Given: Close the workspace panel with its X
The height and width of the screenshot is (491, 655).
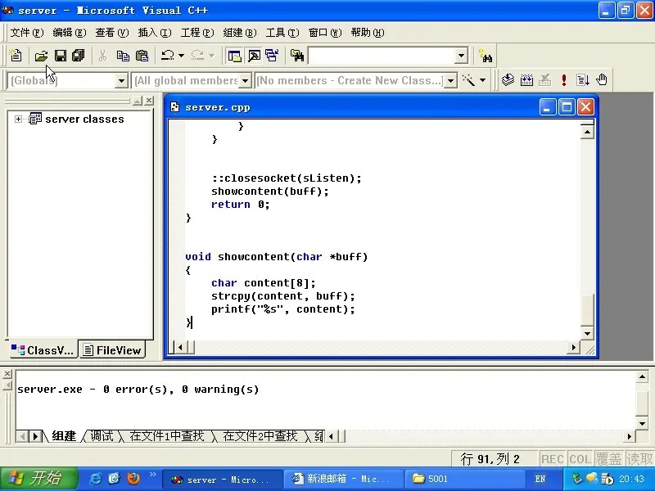Looking at the screenshot, I should (149, 101).
